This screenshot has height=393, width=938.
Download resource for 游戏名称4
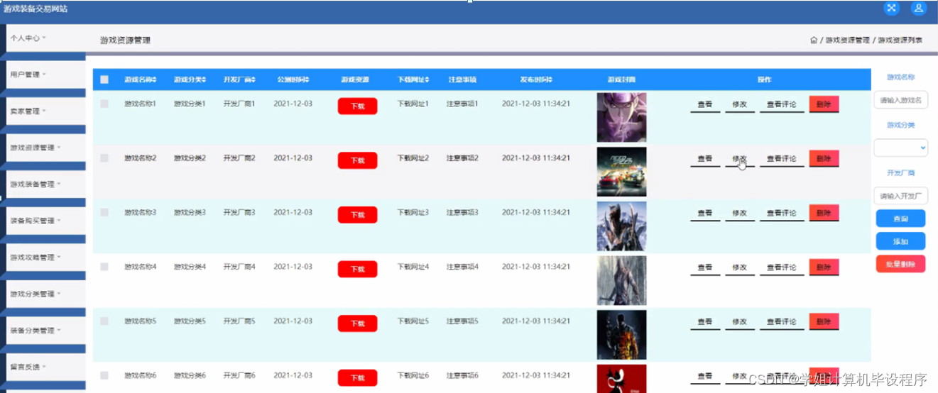point(357,270)
